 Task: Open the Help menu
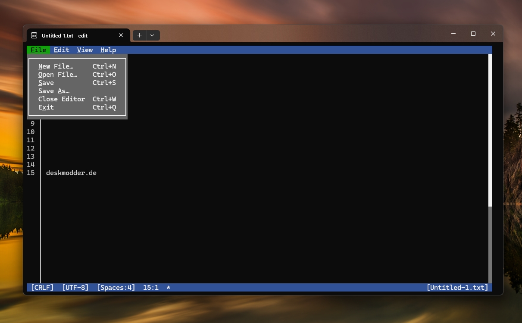coord(108,50)
